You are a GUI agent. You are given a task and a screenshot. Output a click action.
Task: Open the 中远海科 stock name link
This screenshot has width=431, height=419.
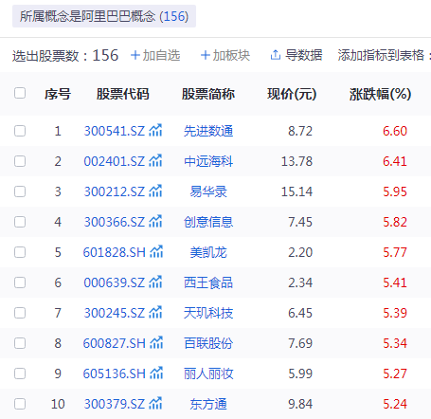click(208, 161)
